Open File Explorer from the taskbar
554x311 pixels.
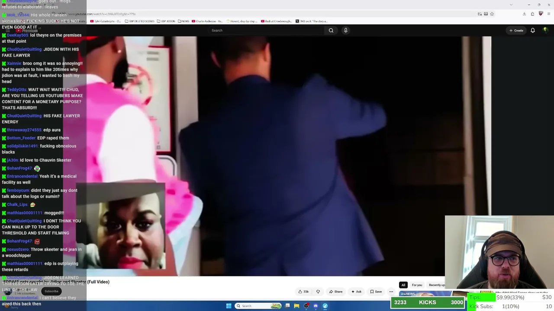pyautogui.click(x=296, y=306)
